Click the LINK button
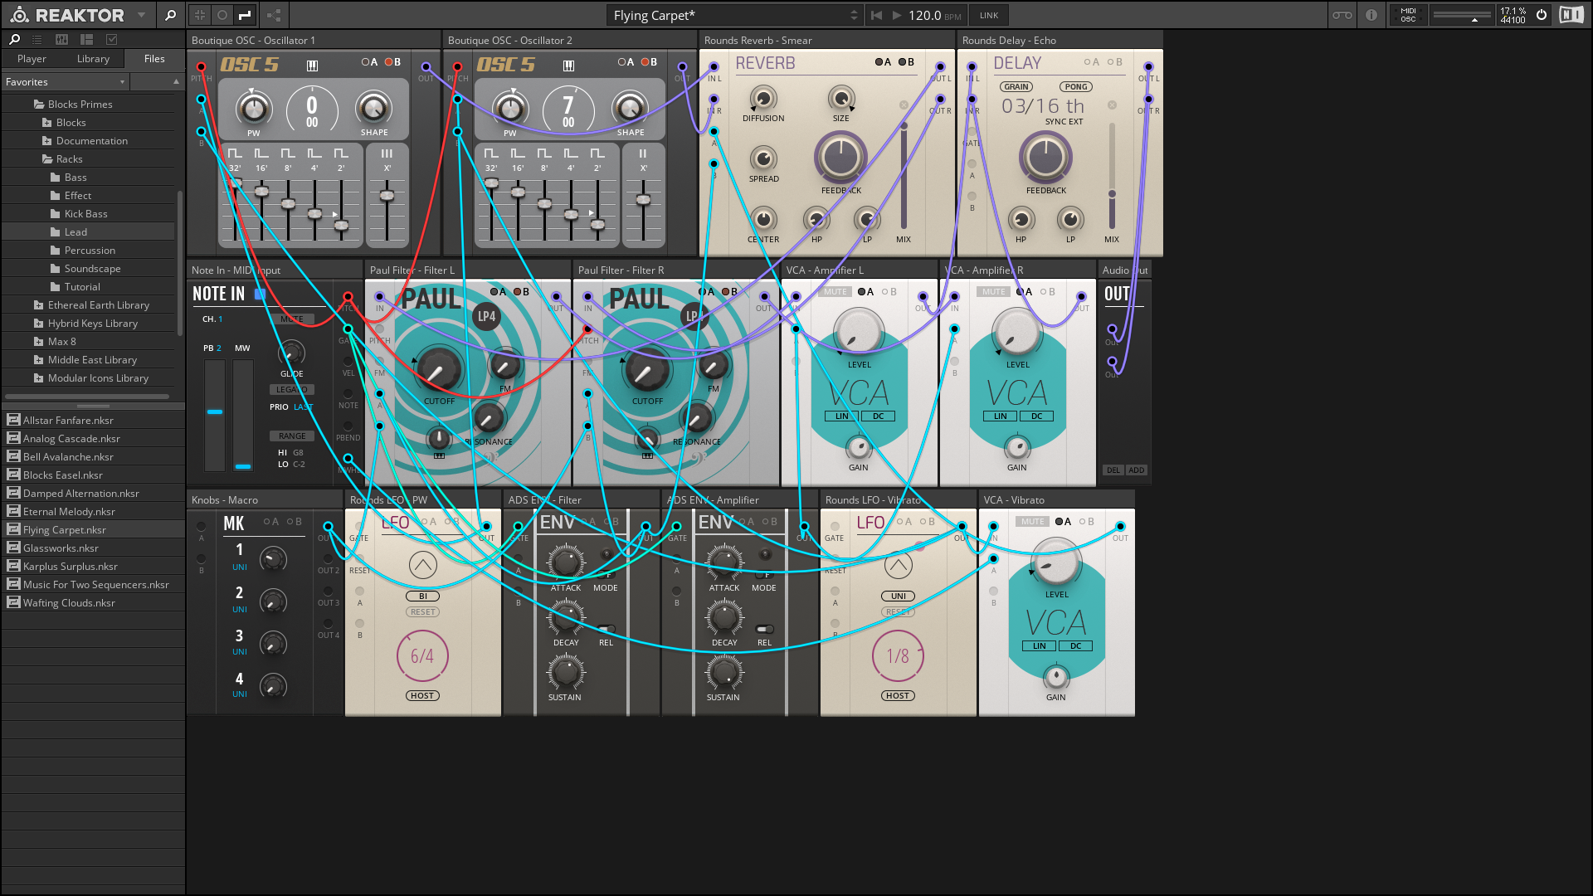The image size is (1593, 896). 989,15
